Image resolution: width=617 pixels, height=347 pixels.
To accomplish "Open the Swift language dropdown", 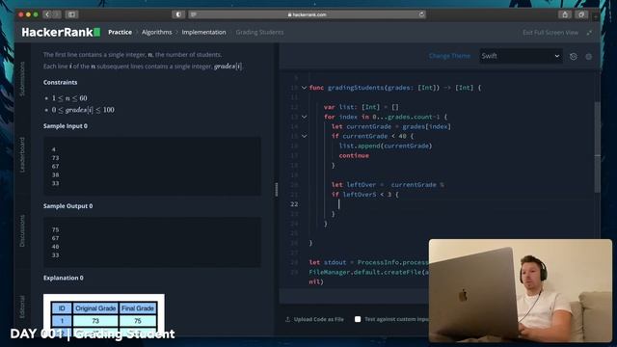I will (521, 56).
